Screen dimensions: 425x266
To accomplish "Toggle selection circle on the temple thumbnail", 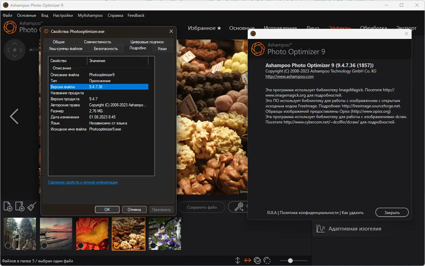I will 8,246.
